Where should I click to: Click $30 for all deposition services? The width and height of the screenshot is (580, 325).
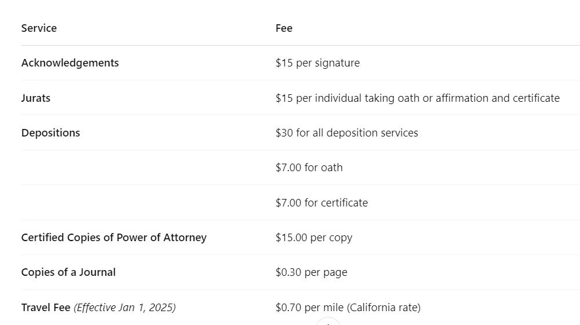pyautogui.click(x=346, y=133)
